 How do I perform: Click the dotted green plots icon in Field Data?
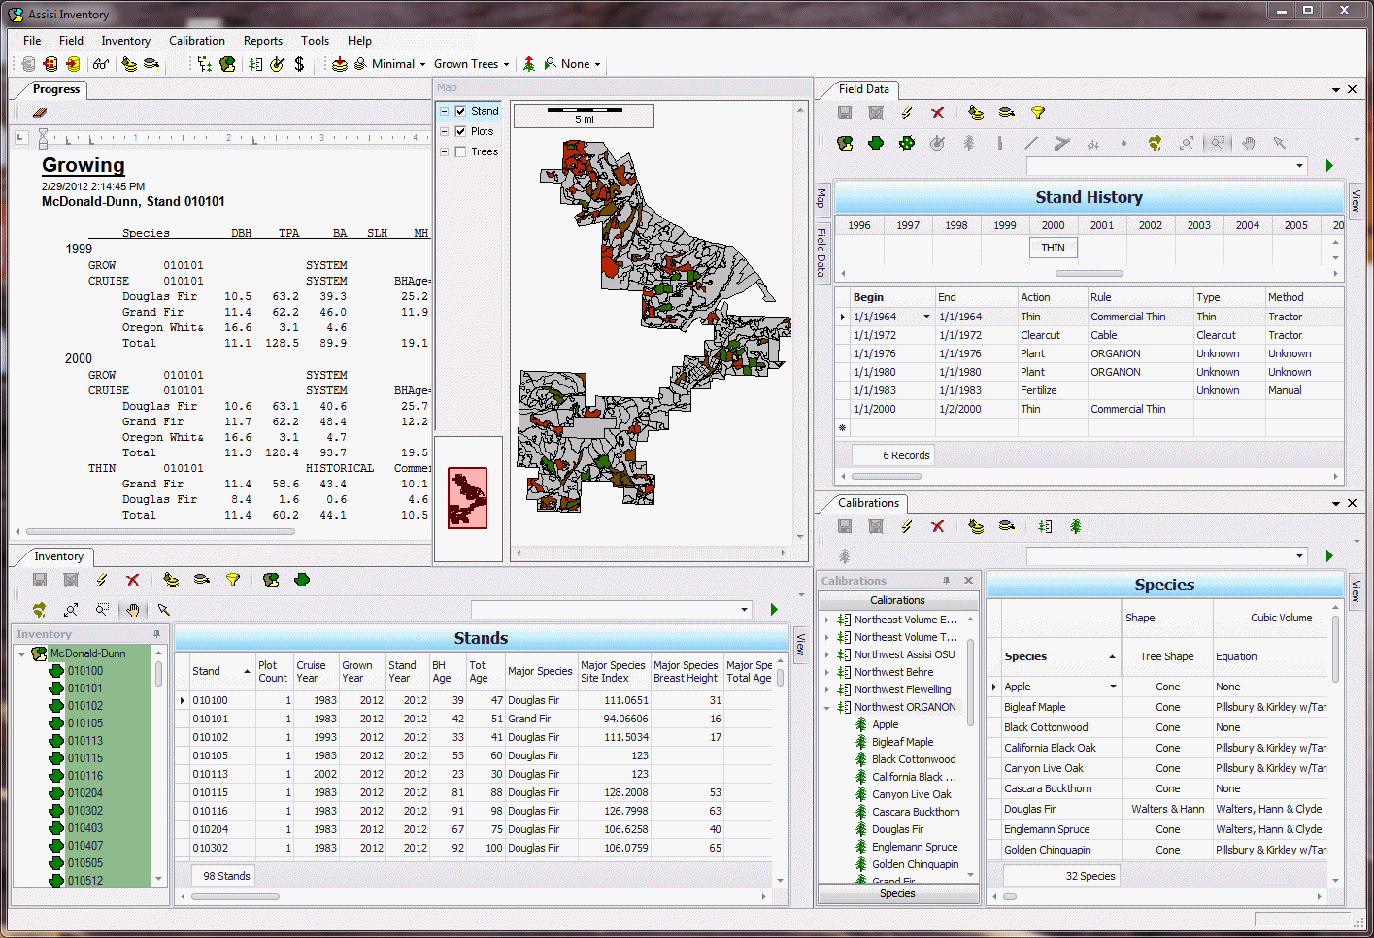coord(907,143)
